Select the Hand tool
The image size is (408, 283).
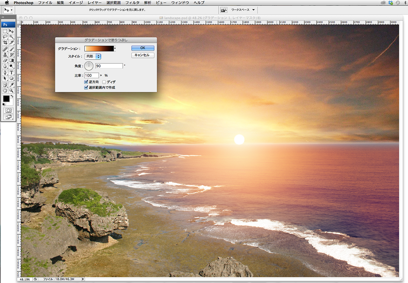5,91
